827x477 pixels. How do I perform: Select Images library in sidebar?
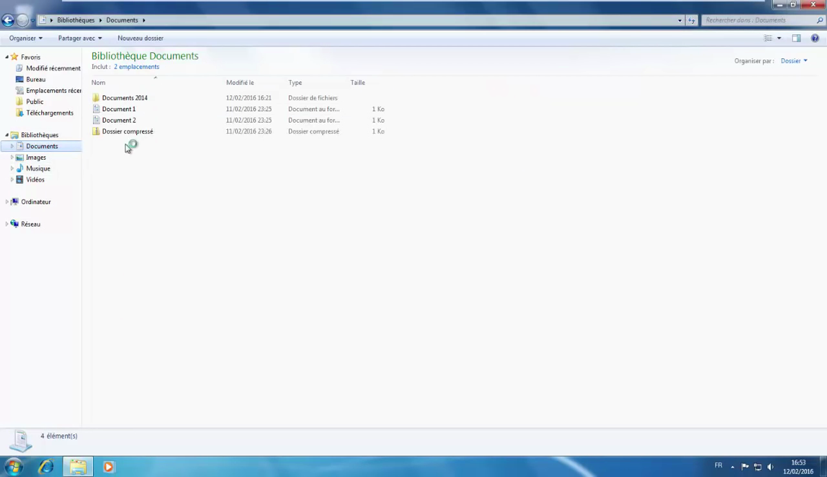(x=36, y=158)
